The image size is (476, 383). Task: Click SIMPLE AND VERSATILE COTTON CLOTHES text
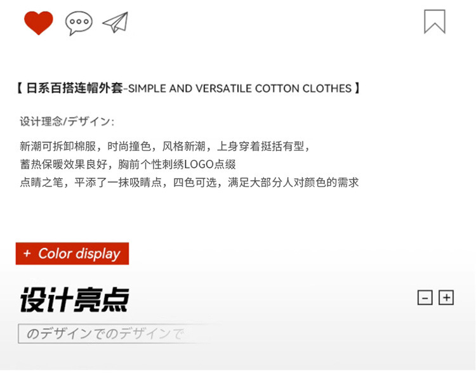240,89
